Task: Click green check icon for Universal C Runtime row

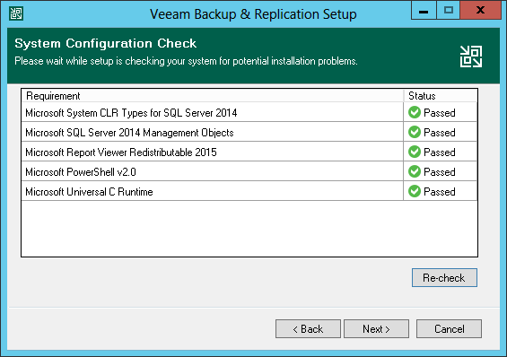Action: 415,191
